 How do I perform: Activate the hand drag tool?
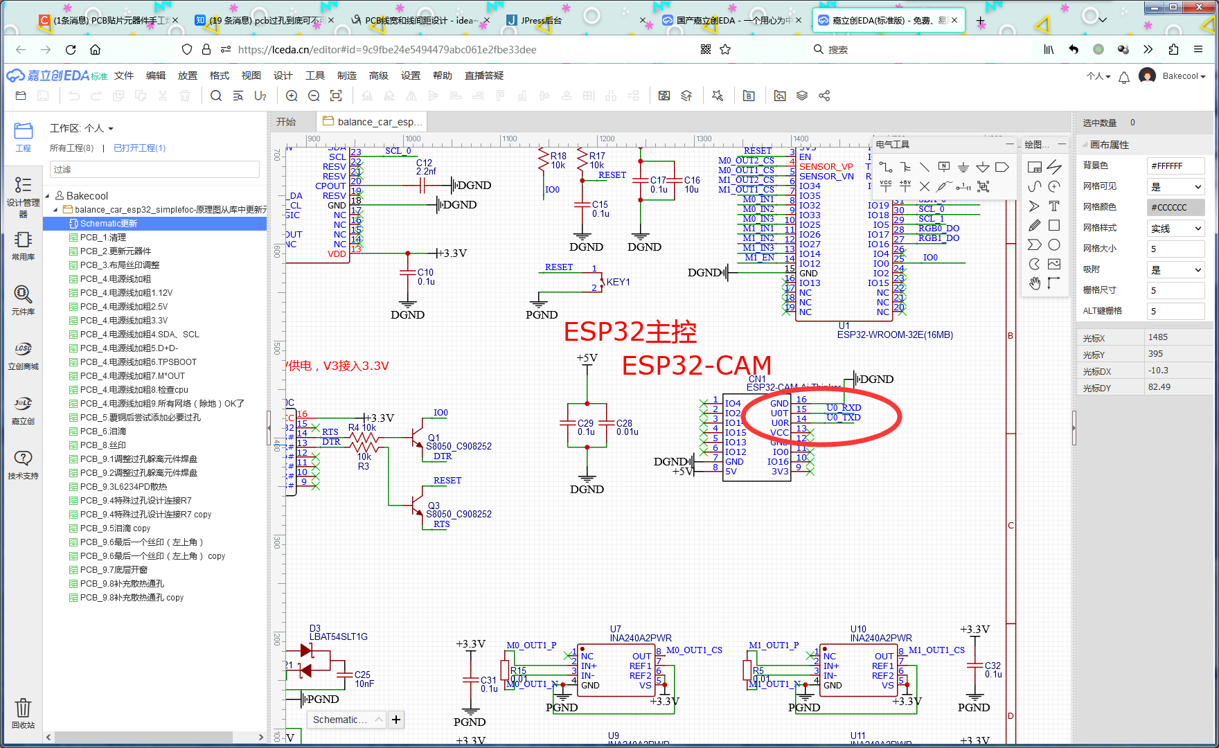click(1035, 283)
